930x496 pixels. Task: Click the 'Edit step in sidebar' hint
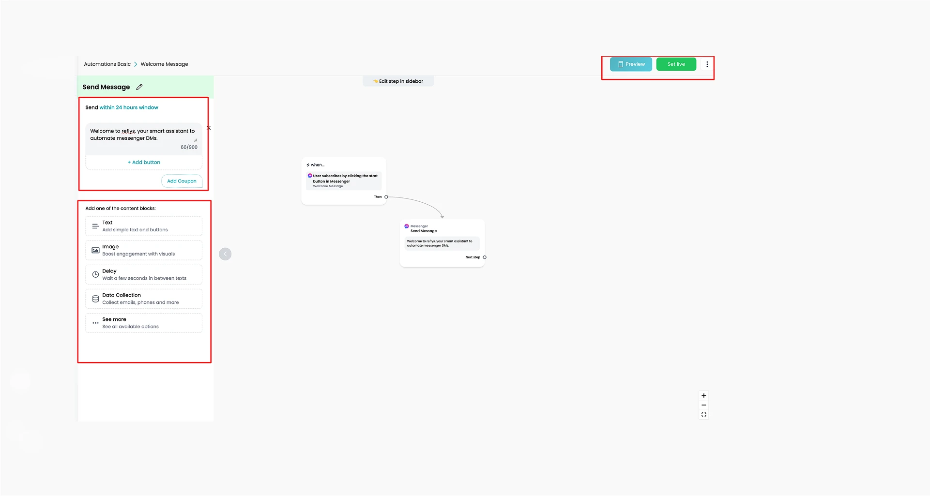[x=398, y=81]
